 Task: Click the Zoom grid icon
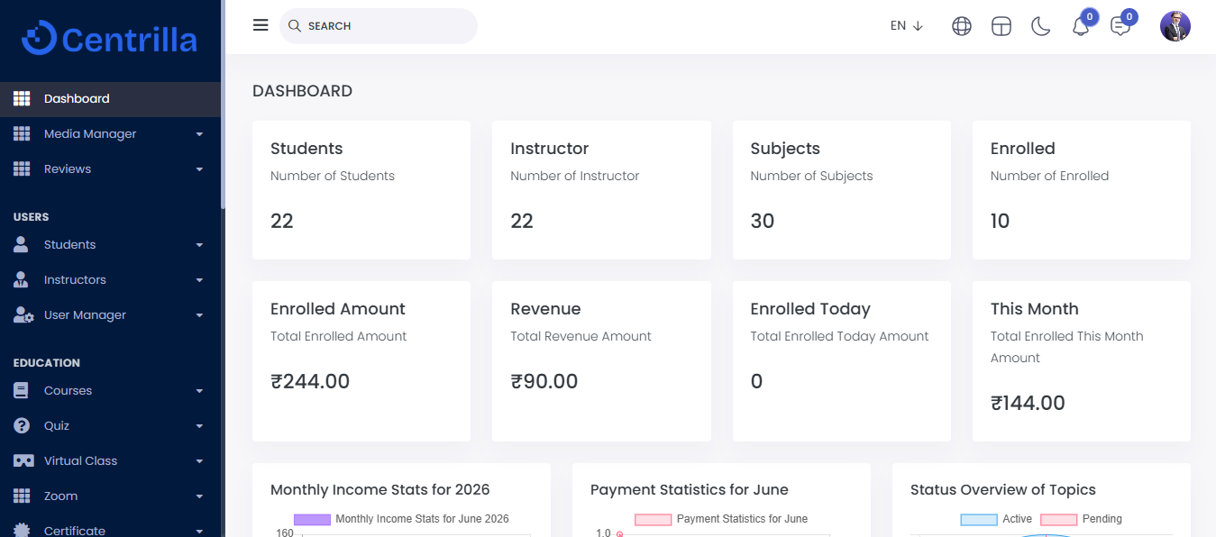[22, 496]
